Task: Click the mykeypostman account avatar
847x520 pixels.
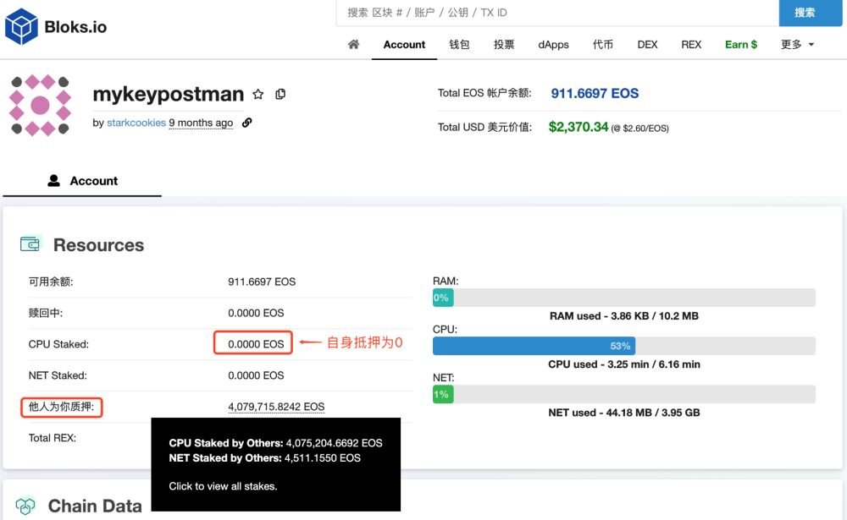Action: pyautogui.click(x=41, y=105)
